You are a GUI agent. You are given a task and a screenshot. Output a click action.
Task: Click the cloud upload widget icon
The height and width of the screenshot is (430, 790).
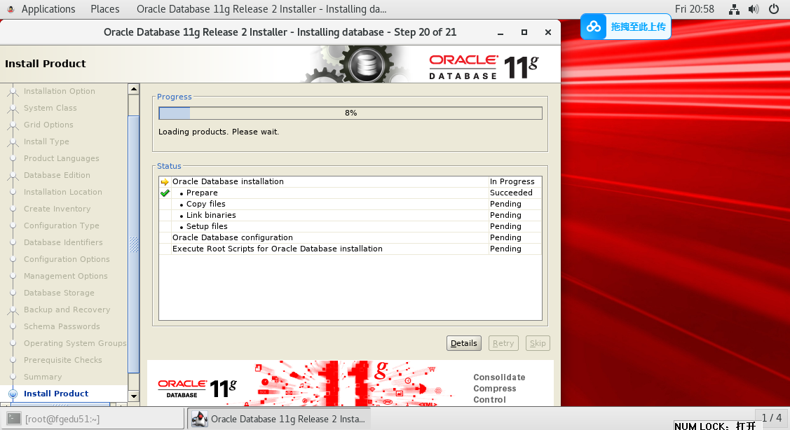(594, 27)
